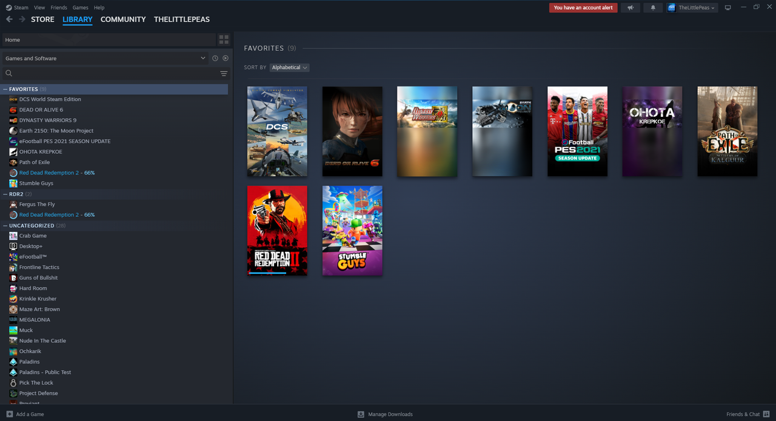Go back with the left arrow

(9, 19)
